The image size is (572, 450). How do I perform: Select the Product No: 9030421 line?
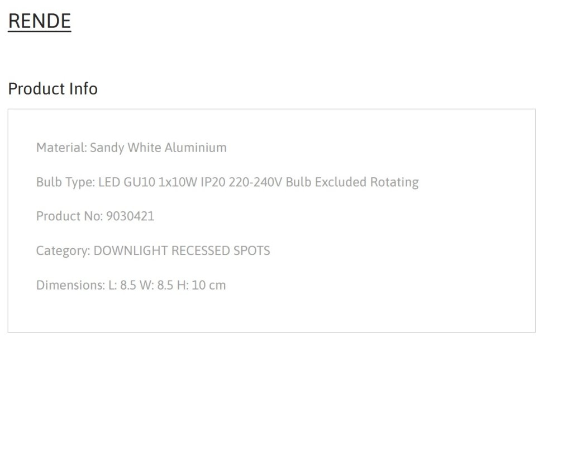95,216
